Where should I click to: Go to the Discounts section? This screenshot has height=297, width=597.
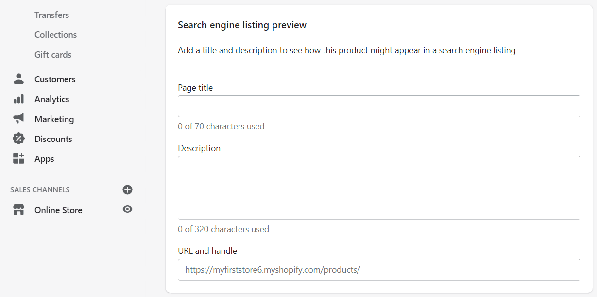click(x=53, y=139)
